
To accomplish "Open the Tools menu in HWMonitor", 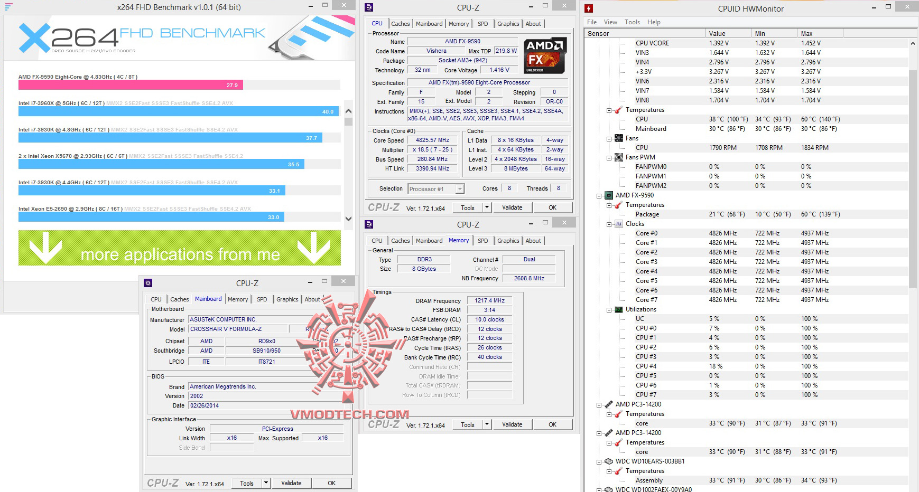I will point(632,22).
